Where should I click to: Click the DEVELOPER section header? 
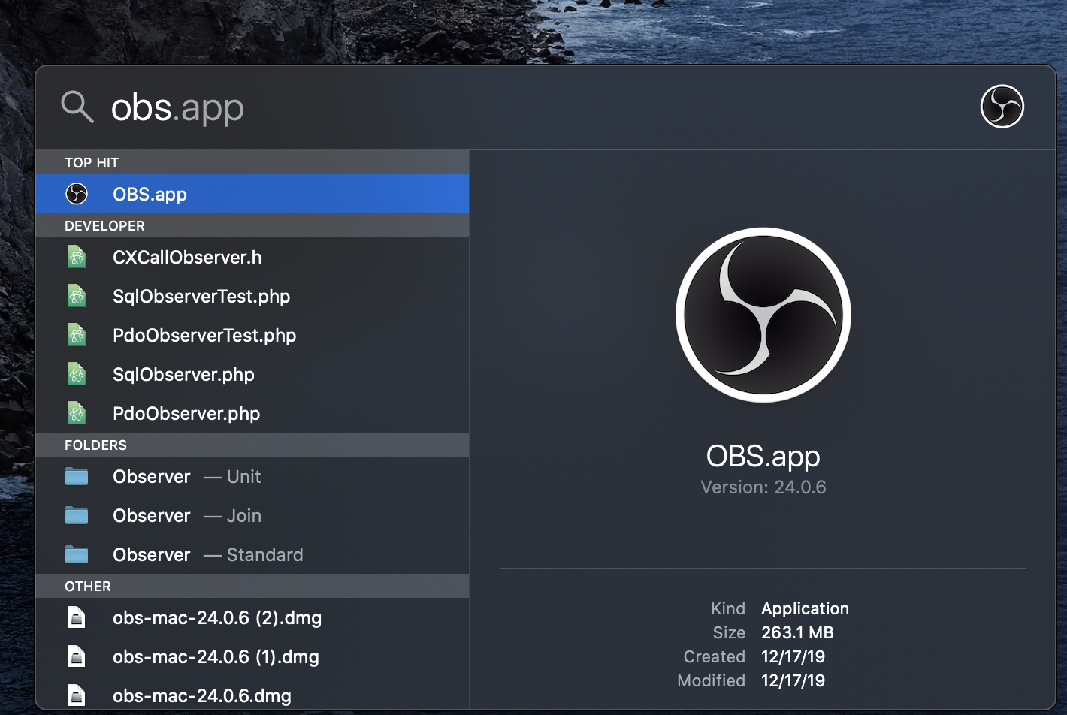click(x=252, y=225)
